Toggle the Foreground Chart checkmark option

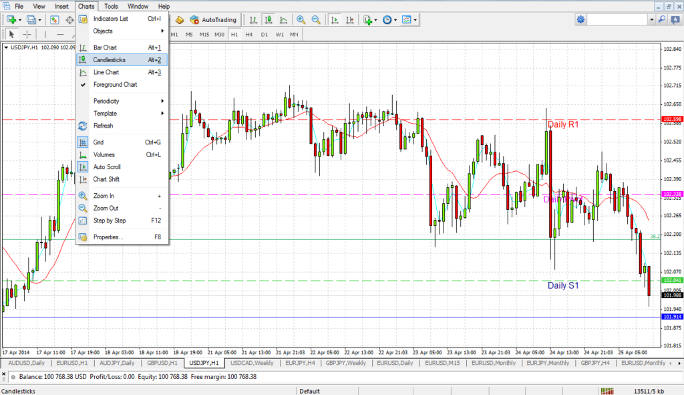click(x=122, y=85)
